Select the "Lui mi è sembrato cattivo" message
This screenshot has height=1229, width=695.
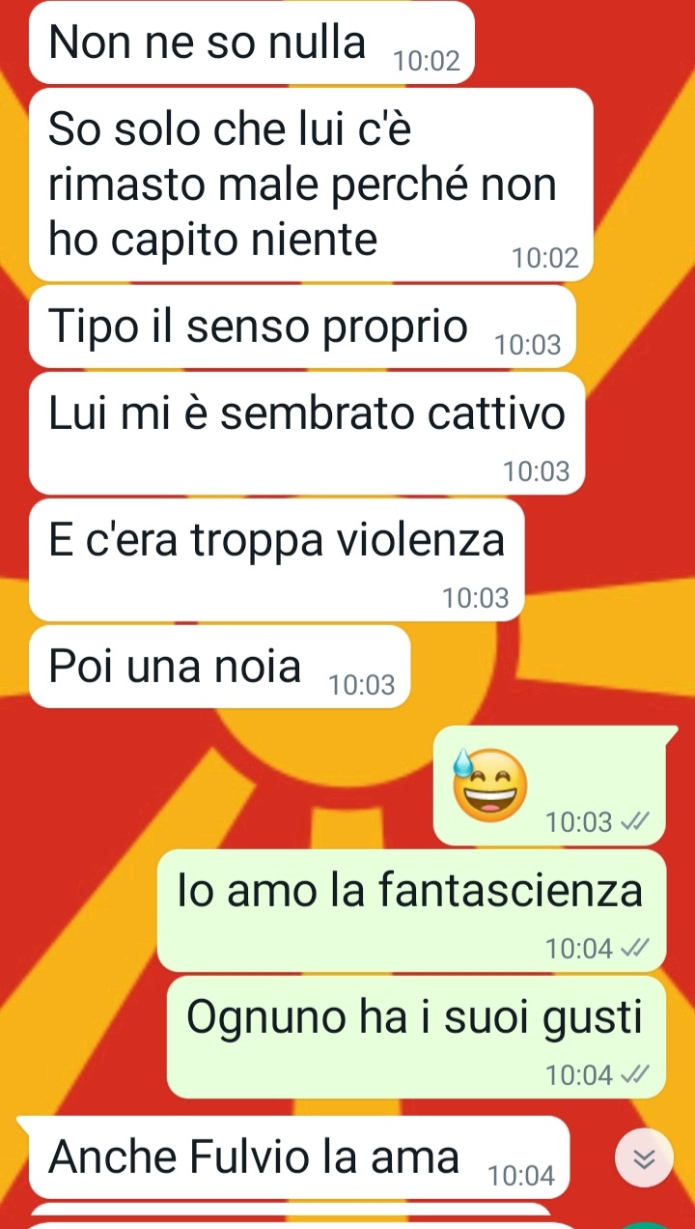click(x=307, y=434)
